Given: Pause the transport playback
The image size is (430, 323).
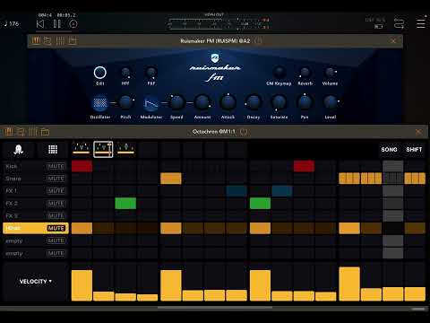Looking at the screenshot, I should tap(56, 24).
